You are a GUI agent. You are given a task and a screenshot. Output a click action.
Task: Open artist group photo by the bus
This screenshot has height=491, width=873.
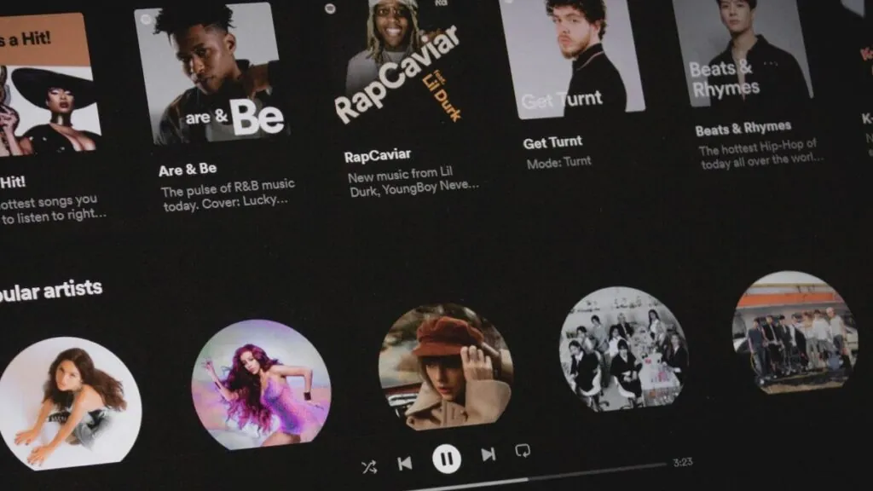[x=795, y=332]
